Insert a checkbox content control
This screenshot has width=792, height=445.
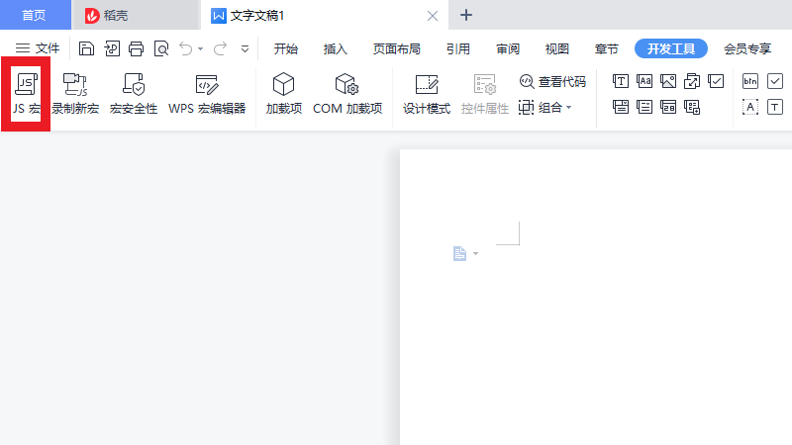click(717, 81)
